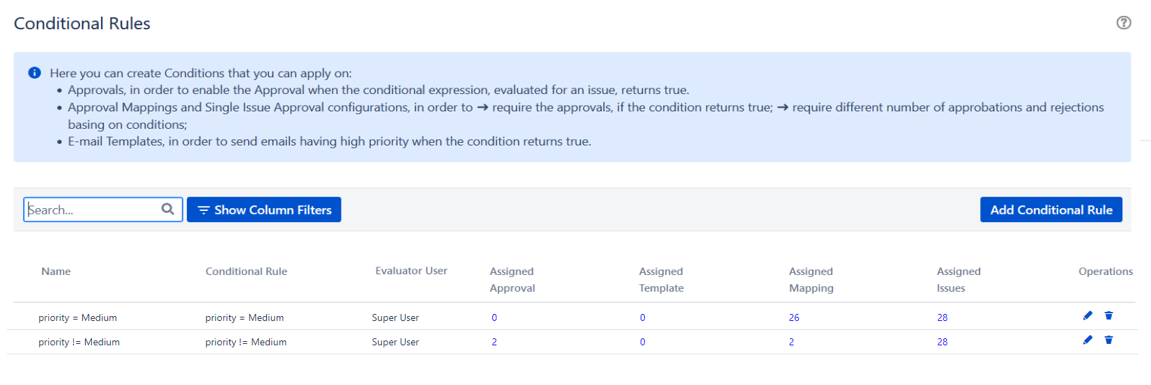Open Assigned Template 0 for 'priority != Medium'

click(x=643, y=342)
